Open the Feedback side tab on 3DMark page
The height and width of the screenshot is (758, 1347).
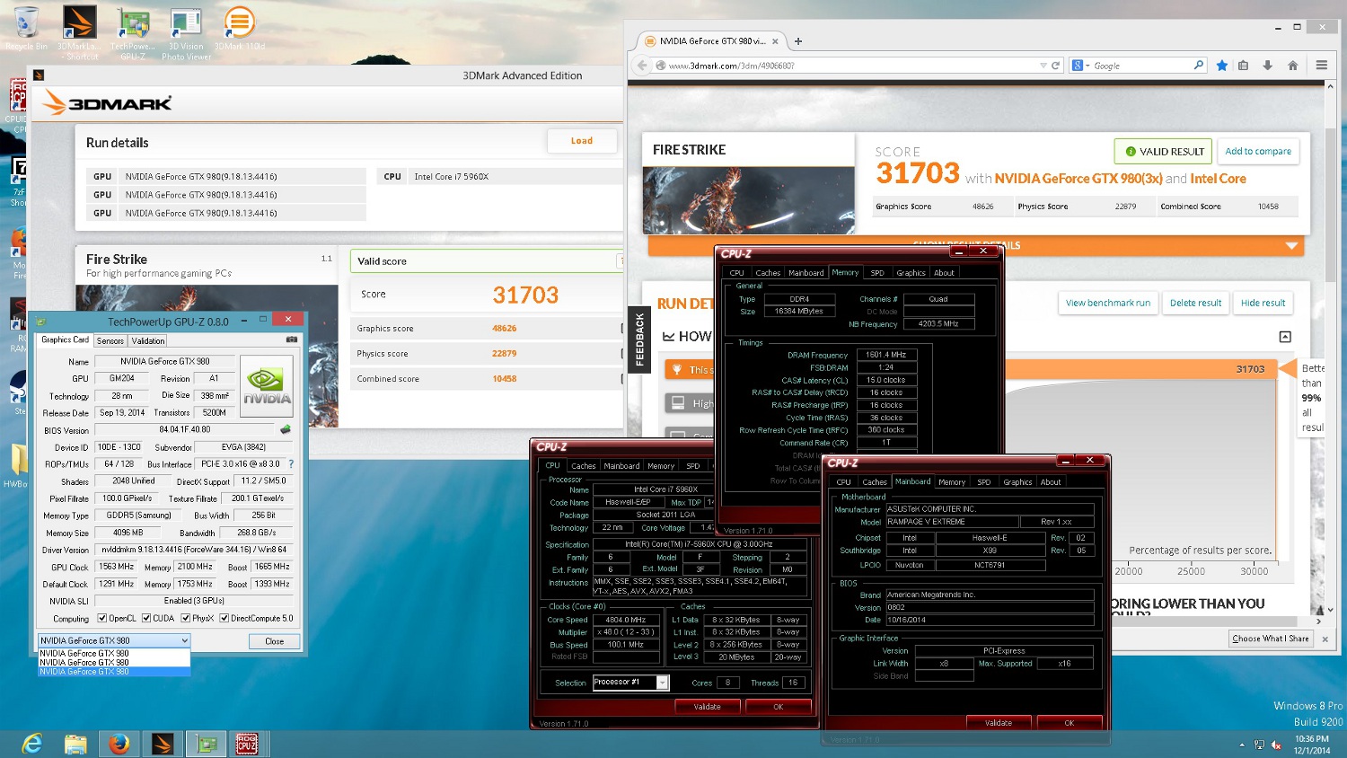click(x=639, y=339)
